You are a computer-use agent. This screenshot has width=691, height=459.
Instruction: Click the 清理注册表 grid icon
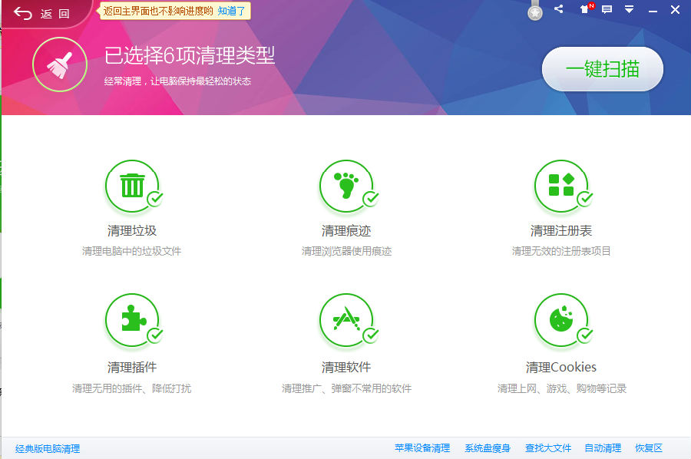click(x=560, y=186)
